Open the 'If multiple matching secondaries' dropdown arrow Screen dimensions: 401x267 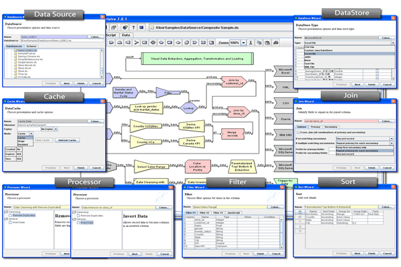pyautogui.click(x=391, y=144)
